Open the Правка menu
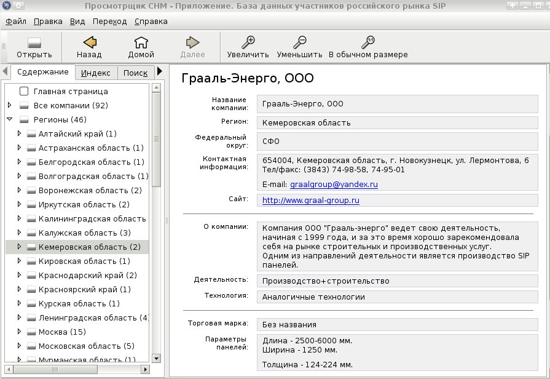This screenshot has width=550, height=379. (x=48, y=22)
